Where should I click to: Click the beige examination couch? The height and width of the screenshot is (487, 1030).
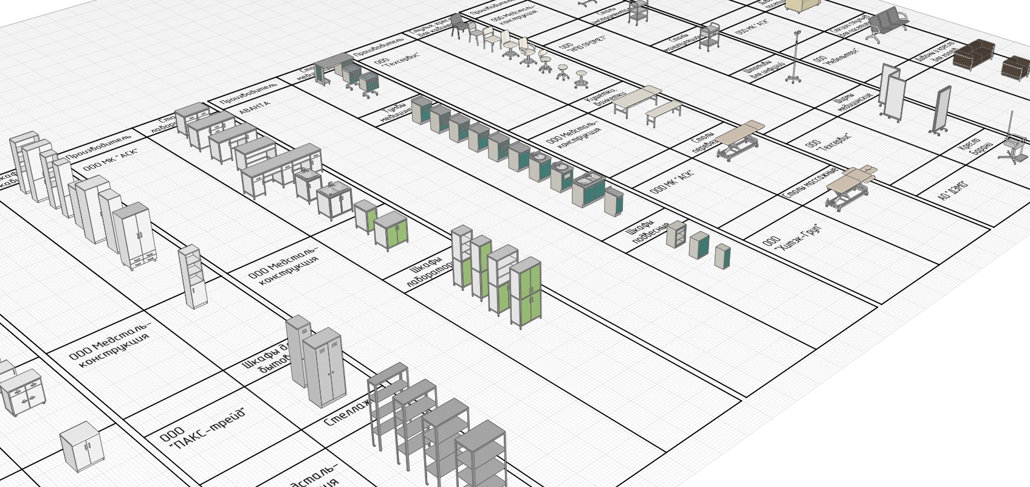636,98
